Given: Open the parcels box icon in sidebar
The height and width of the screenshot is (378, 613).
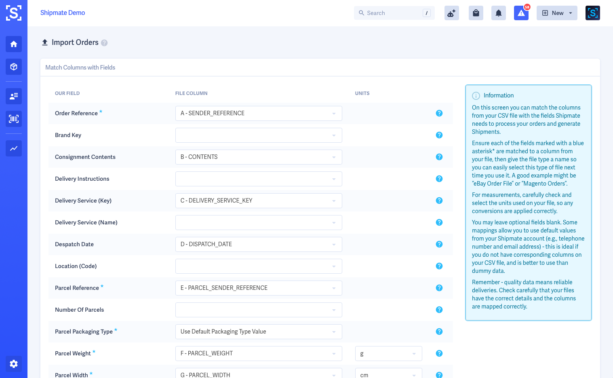Looking at the screenshot, I should tap(14, 67).
